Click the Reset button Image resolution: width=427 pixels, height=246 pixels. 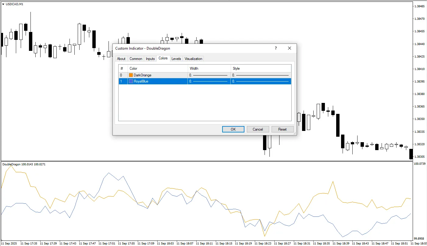tap(283, 129)
